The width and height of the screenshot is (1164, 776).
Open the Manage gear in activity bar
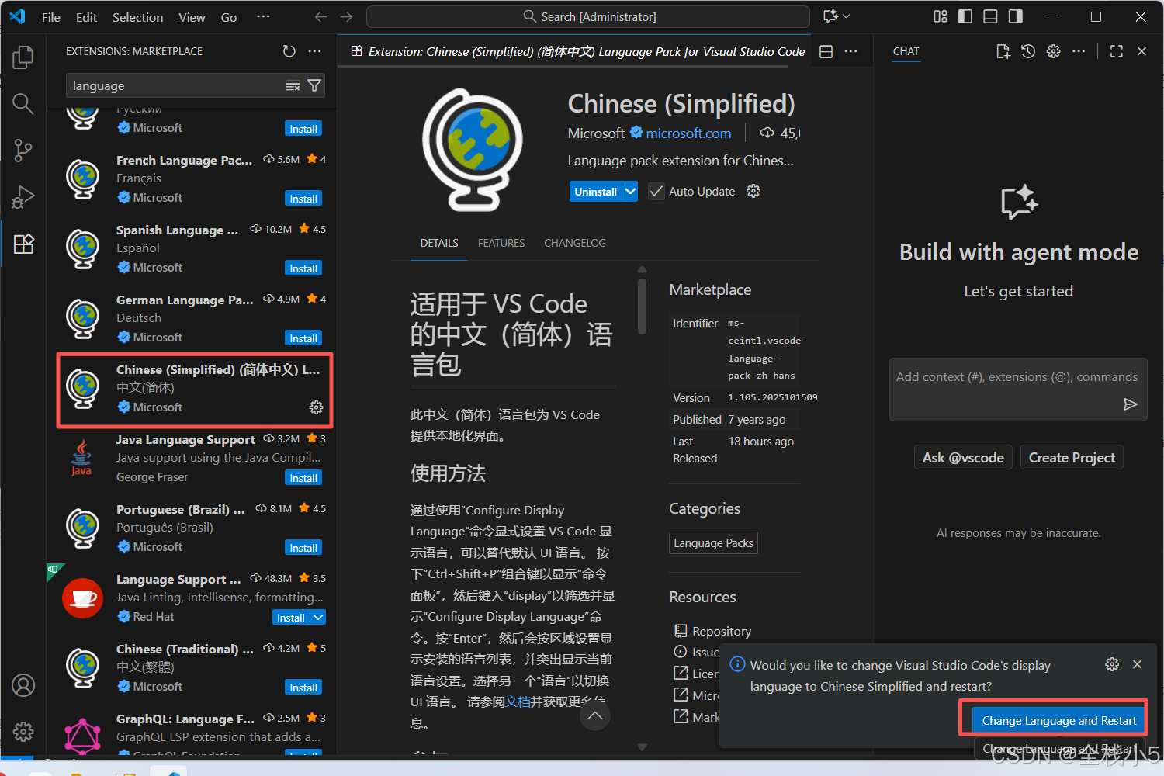coord(23,731)
